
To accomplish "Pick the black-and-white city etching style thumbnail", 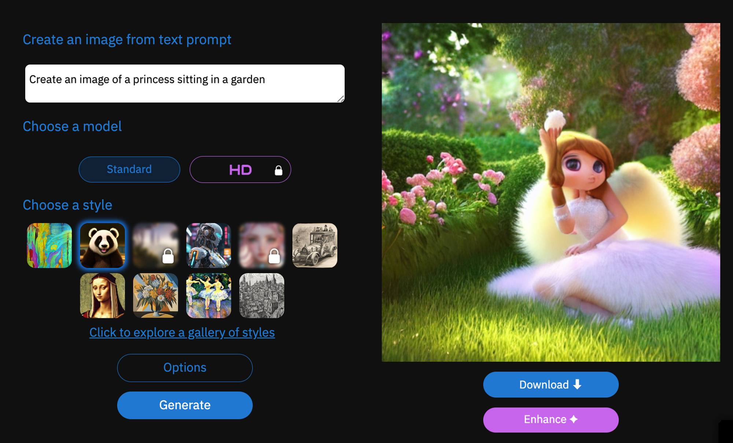I will (x=262, y=296).
